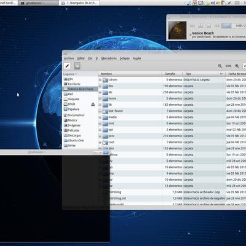Click the drive icon button in the file browser toolbar
Screen dimensions: 246x246
pos(77,66)
